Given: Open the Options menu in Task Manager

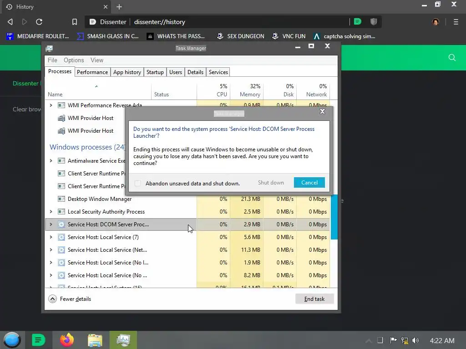Looking at the screenshot, I should click(x=74, y=60).
